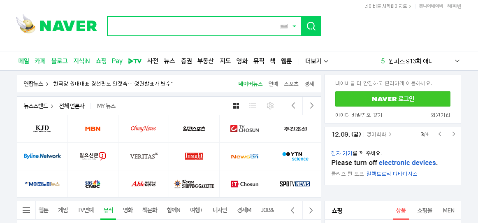This screenshot has width=478, height=223.
Task: Select the 상품 shopping tab
Action: pos(401,211)
